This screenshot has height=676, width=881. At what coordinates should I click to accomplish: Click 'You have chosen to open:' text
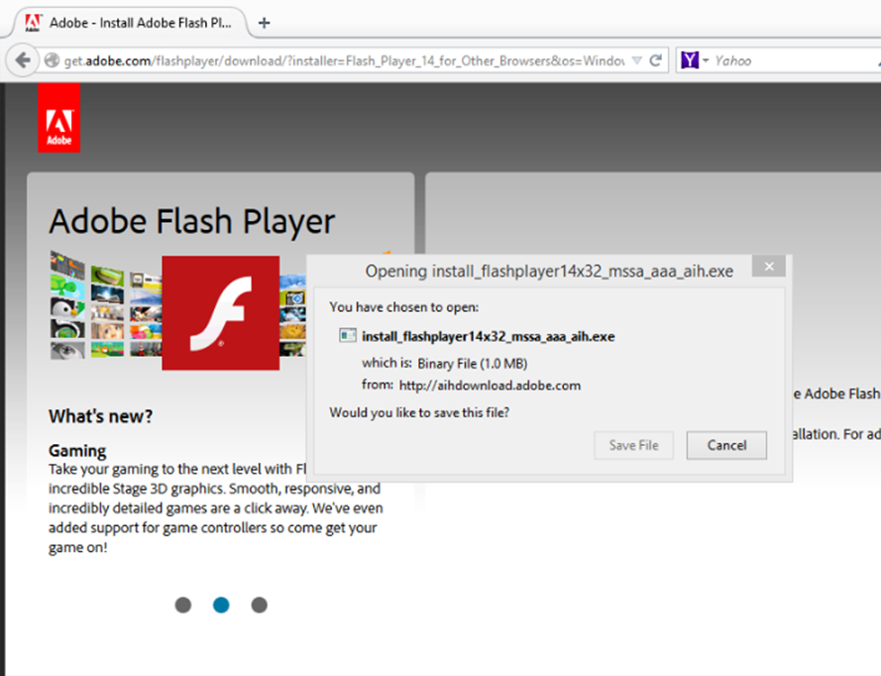click(404, 307)
